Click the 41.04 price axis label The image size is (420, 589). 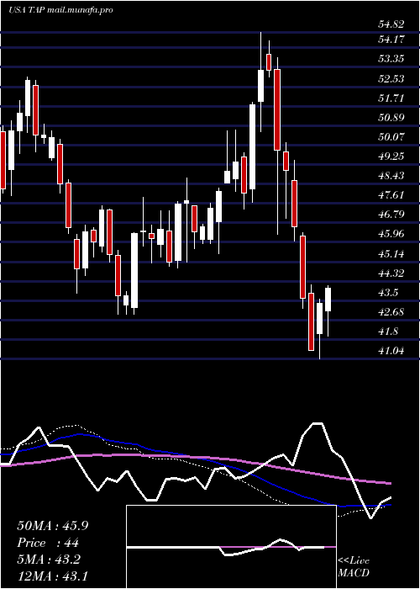coord(391,351)
